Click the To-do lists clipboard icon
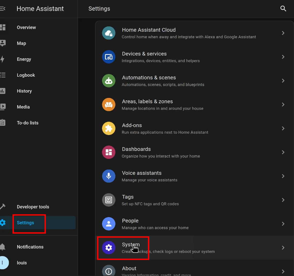This screenshot has width=294, height=276. click(3, 123)
